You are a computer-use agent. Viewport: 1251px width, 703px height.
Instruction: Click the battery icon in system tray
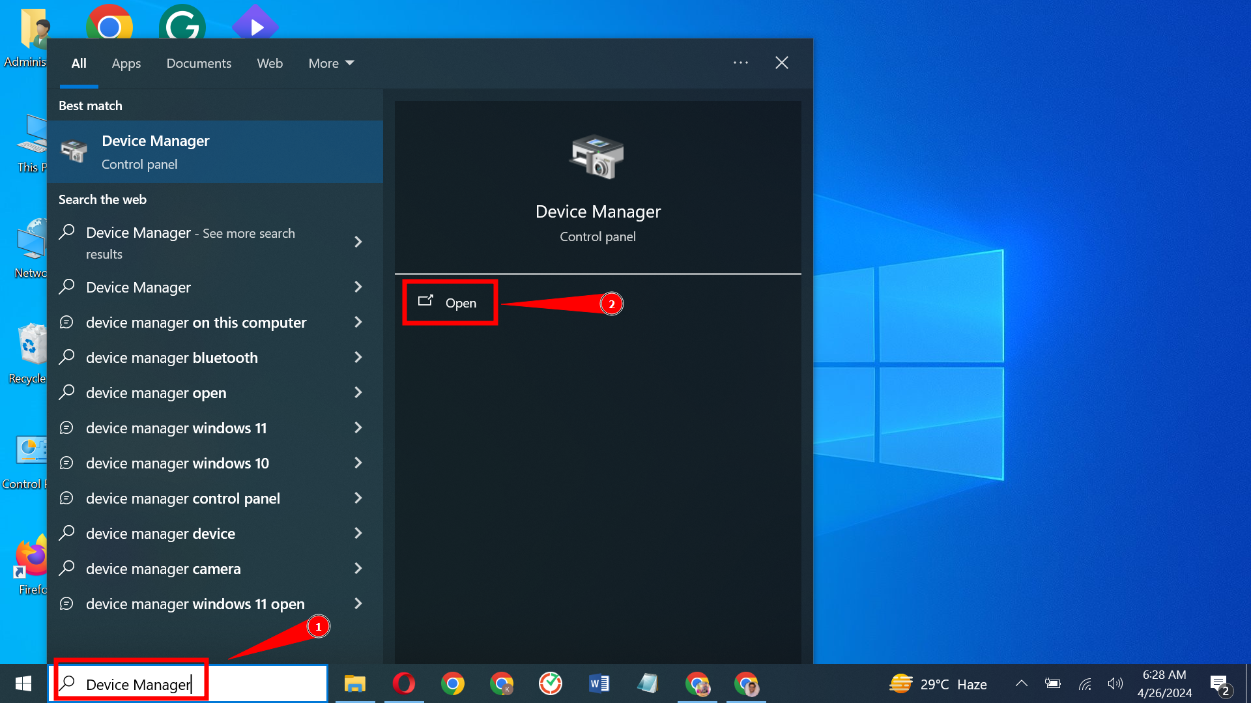(1053, 683)
